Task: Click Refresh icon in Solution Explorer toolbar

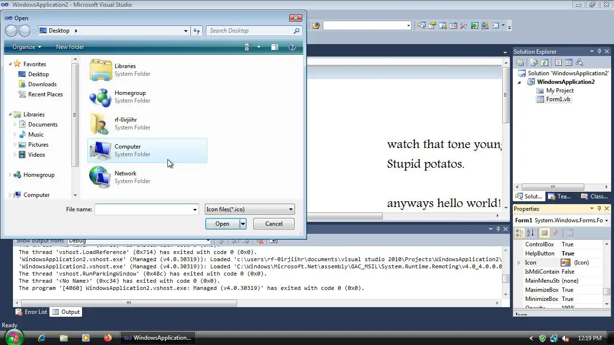Action: coord(544,63)
